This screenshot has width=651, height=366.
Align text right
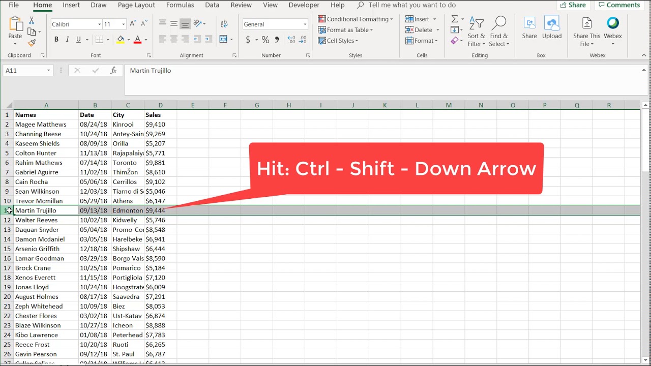185,40
